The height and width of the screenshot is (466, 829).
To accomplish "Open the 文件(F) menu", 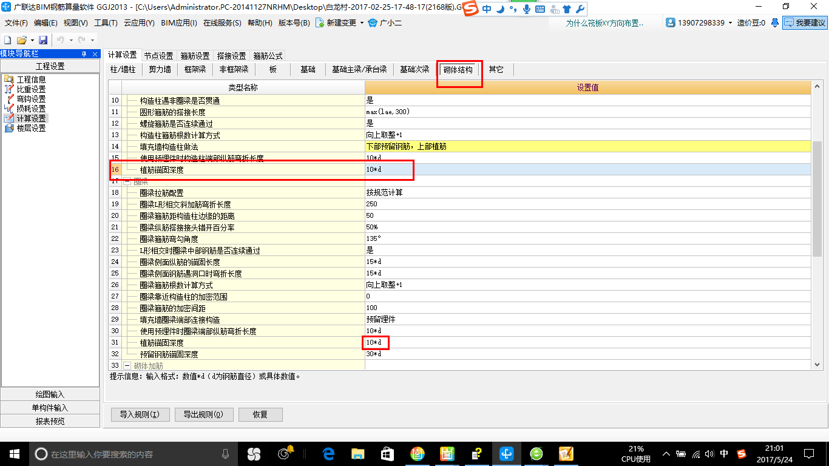I will click(16, 23).
